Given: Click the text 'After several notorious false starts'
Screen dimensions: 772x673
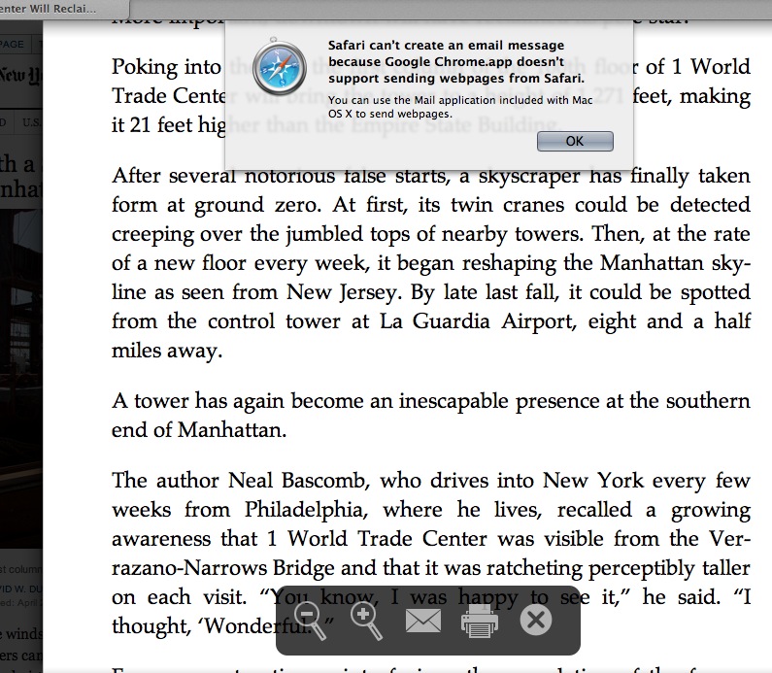Looking at the screenshot, I should pyautogui.click(x=282, y=176).
